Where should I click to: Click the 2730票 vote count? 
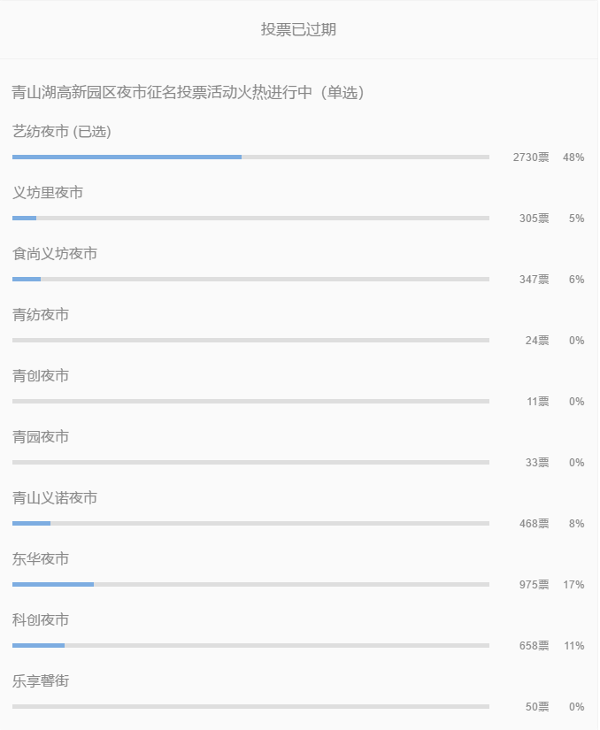pos(531,158)
